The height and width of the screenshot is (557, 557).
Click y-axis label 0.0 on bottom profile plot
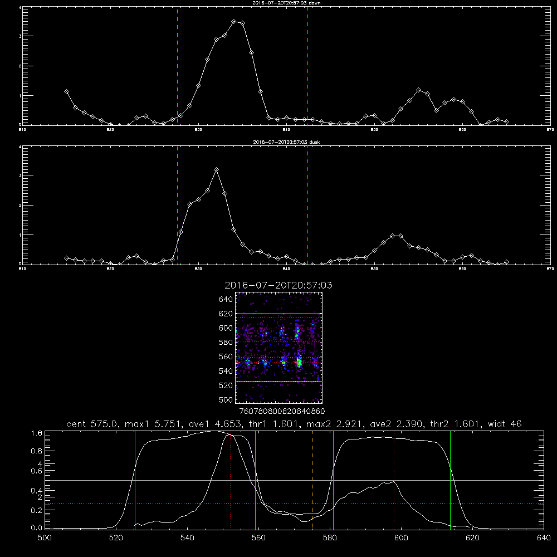coord(37,528)
